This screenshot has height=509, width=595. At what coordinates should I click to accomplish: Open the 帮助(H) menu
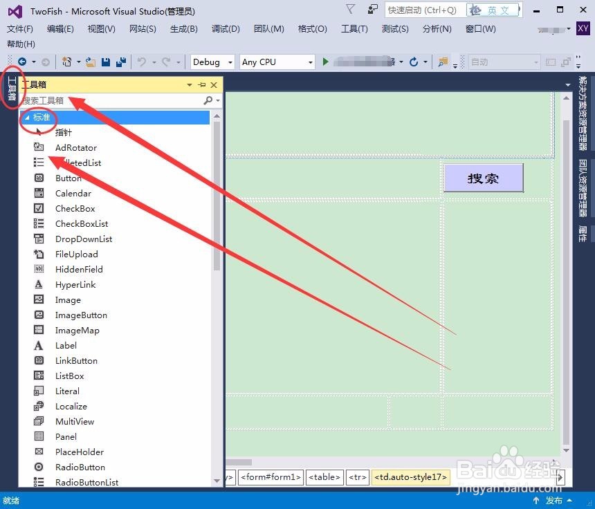click(x=21, y=44)
